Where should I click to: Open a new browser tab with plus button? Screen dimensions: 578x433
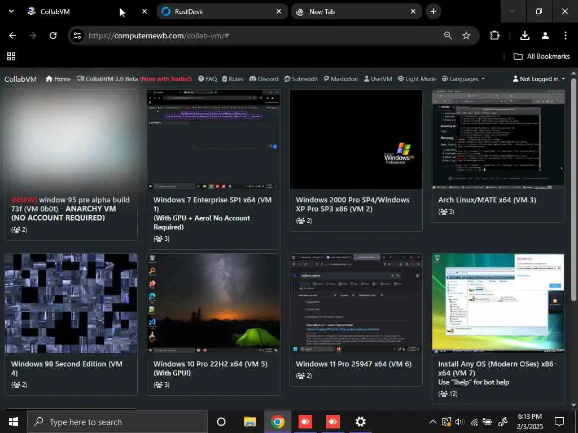click(x=433, y=11)
